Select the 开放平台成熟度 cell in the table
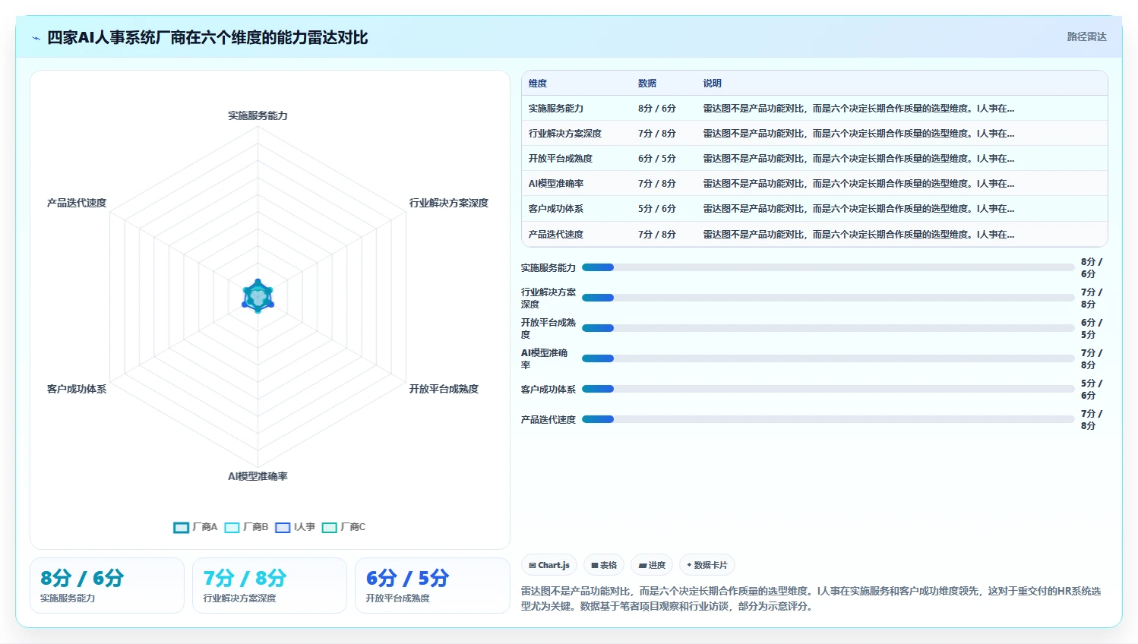 (x=561, y=159)
